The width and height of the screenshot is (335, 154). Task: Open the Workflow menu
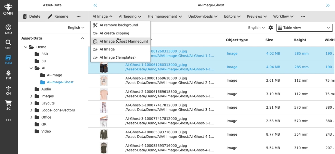pos(283,16)
